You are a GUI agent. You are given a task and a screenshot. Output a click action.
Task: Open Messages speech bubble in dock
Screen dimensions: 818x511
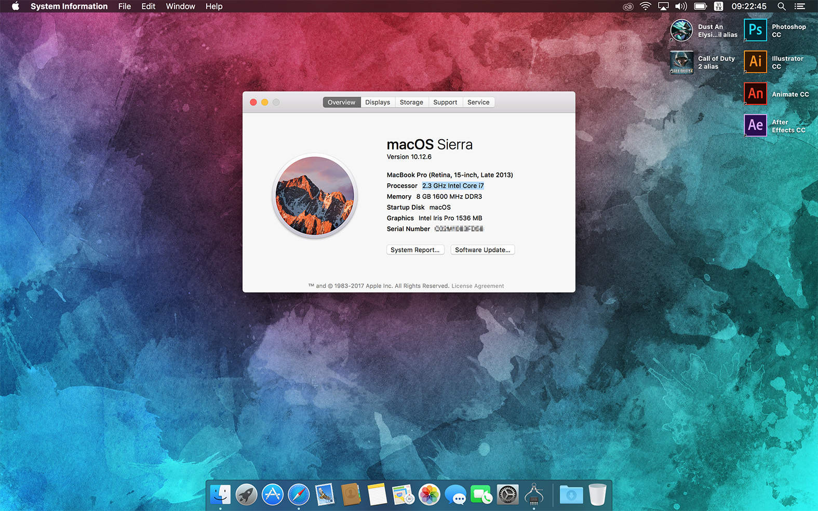click(x=455, y=494)
